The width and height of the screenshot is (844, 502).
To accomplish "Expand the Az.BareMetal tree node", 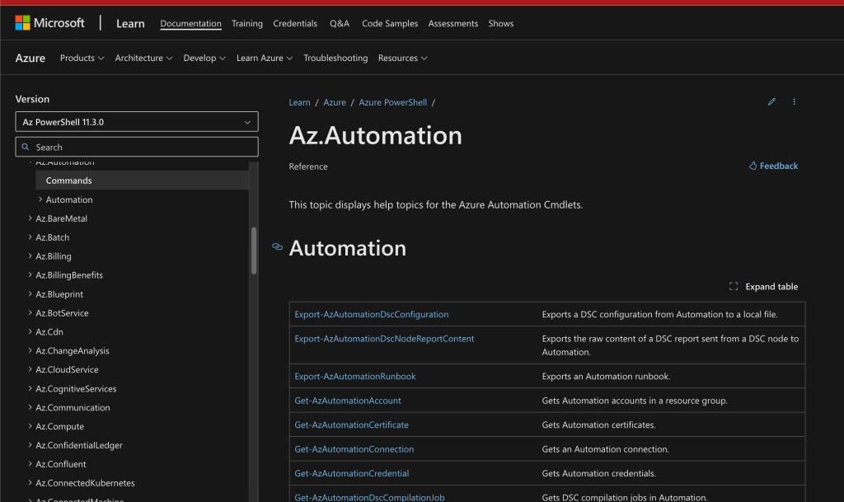I will click(30, 218).
